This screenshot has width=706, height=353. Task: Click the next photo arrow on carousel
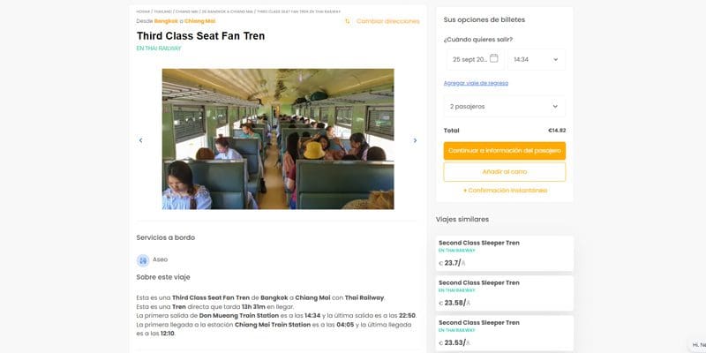point(415,140)
